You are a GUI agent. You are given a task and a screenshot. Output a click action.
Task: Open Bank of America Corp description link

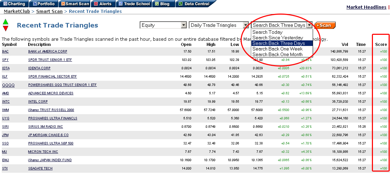(x=47, y=52)
